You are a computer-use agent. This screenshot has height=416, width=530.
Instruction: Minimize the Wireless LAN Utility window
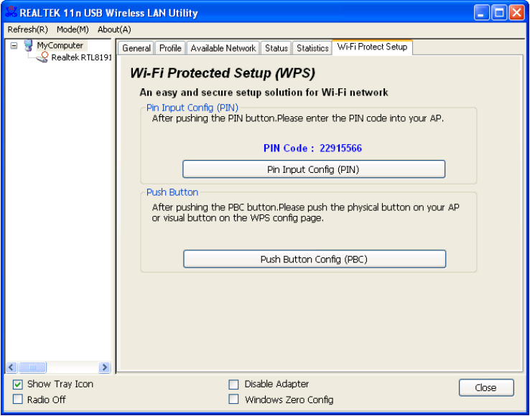coord(482,13)
